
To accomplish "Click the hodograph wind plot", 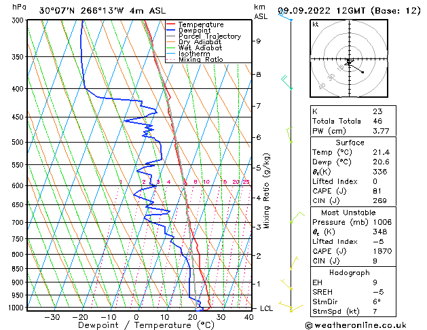I will (x=349, y=58).
